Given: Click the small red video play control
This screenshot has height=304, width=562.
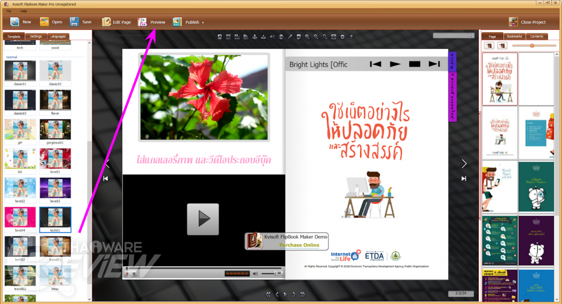Looking at the screenshot, I should (127, 273).
